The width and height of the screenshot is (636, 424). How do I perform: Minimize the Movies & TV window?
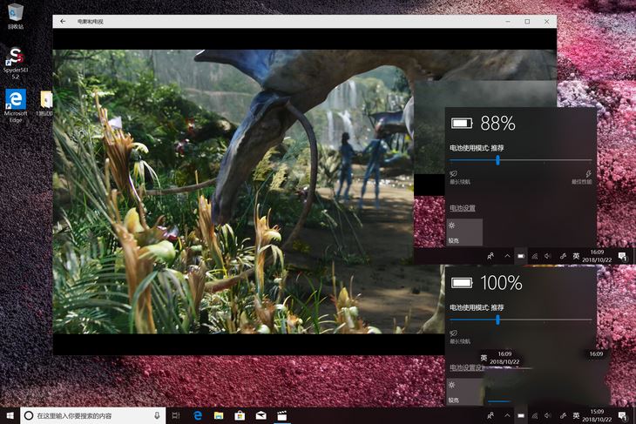click(x=508, y=22)
